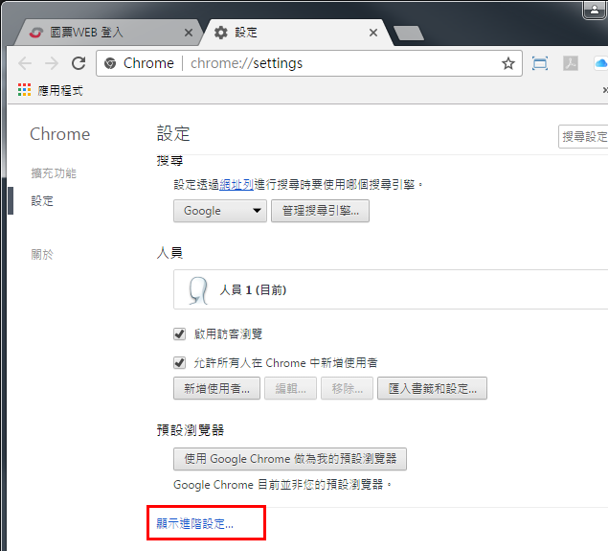Viewport: 608px width, 551px height.
Task: Click the chrome://settings address bar
Action: pos(309,63)
